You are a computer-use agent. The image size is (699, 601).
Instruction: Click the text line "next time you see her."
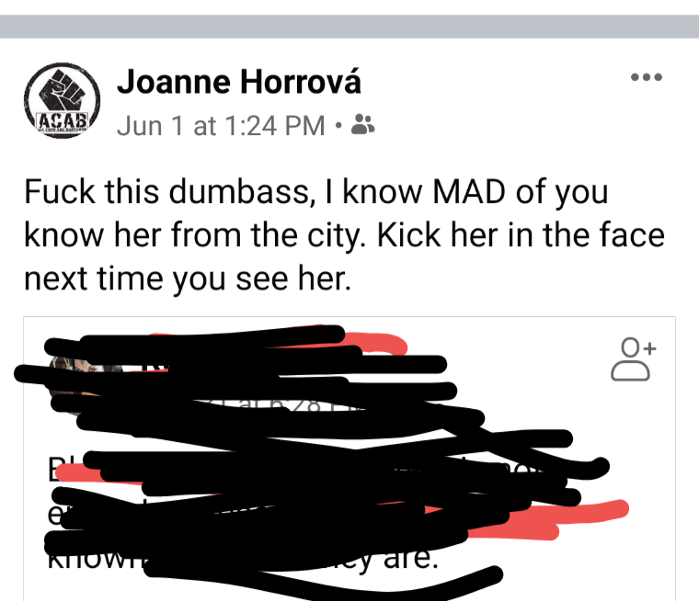[x=188, y=278]
